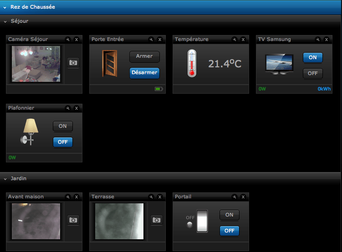Click the 21.4°C temperature reading
This screenshot has width=342, height=252.
(x=225, y=64)
